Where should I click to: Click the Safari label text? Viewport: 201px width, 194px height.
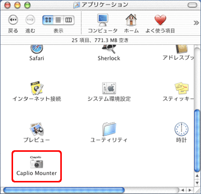pos(37,58)
